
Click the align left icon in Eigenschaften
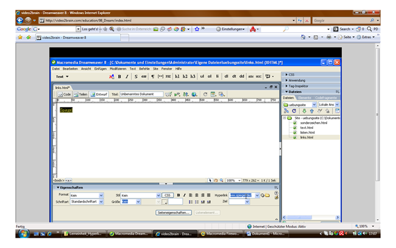point(191,195)
